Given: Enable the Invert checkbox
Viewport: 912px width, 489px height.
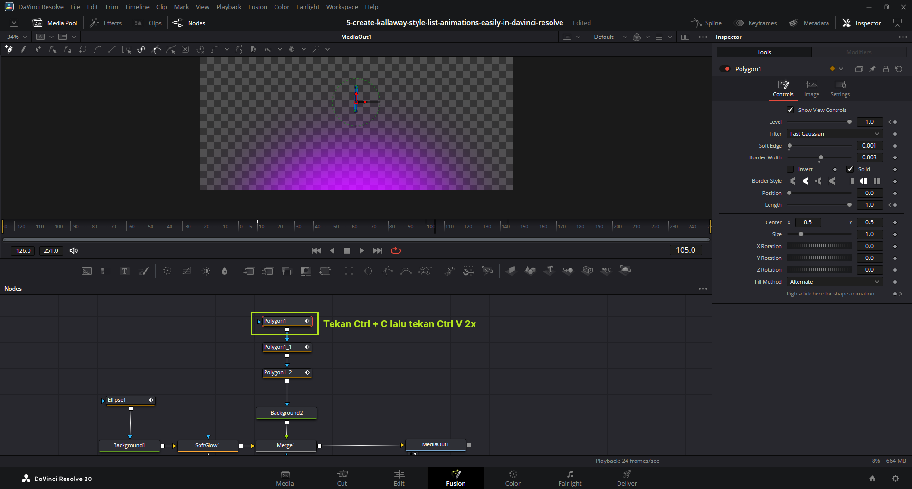Looking at the screenshot, I should (x=790, y=169).
